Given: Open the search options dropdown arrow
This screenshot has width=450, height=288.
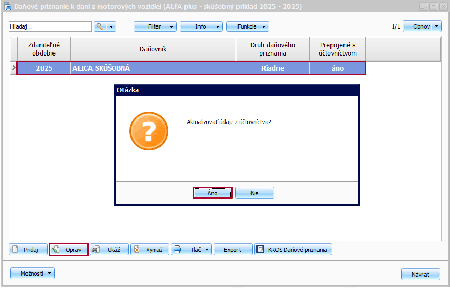Looking at the screenshot, I should click(x=111, y=26).
